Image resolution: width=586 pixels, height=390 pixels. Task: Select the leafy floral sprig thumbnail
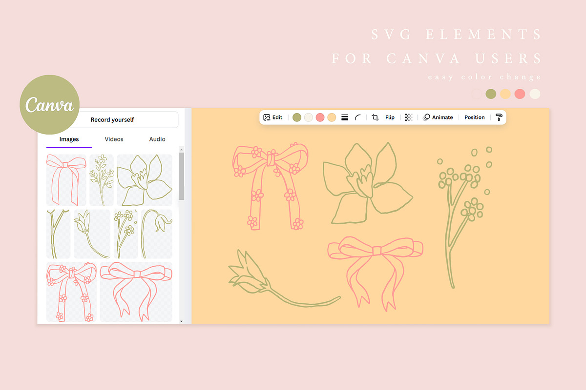[x=102, y=180]
